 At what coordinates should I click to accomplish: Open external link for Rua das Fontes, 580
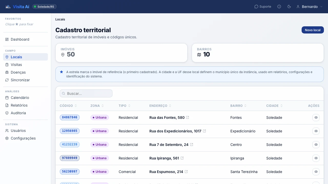coord(188,118)
